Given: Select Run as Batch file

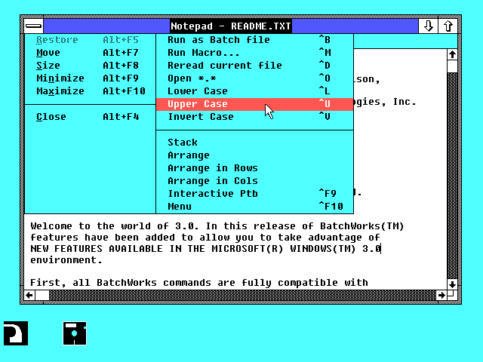Looking at the screenshot, I should [255, 40].
